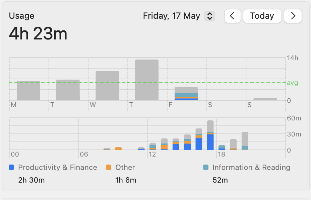Click the green avg label
This screenshot has width=311, height=200.
coord(292,83)
